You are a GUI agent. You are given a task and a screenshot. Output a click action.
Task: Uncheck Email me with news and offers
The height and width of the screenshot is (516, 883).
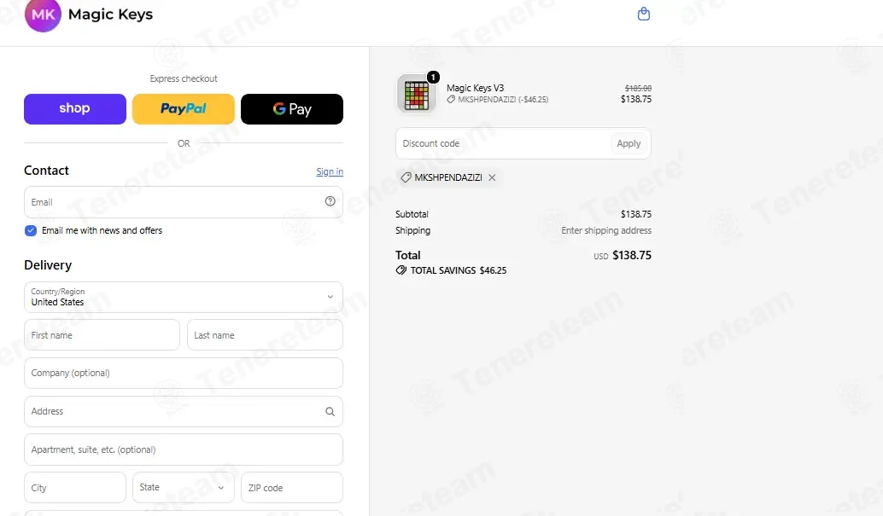point(31,230)
